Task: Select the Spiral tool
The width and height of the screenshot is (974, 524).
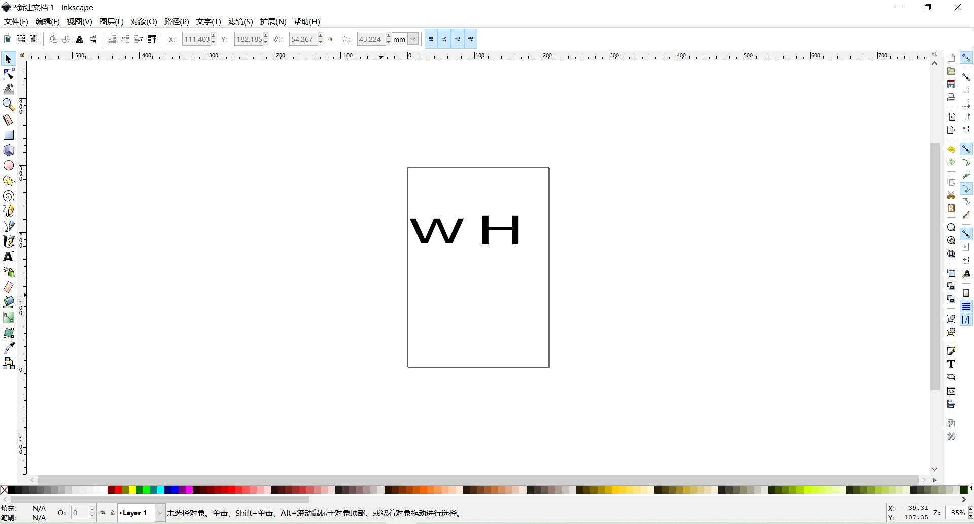Action: [8, 196]
